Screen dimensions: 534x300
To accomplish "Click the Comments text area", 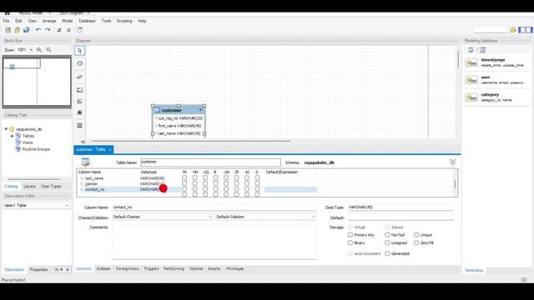I will pyautogui.click(x=214, y=242).
